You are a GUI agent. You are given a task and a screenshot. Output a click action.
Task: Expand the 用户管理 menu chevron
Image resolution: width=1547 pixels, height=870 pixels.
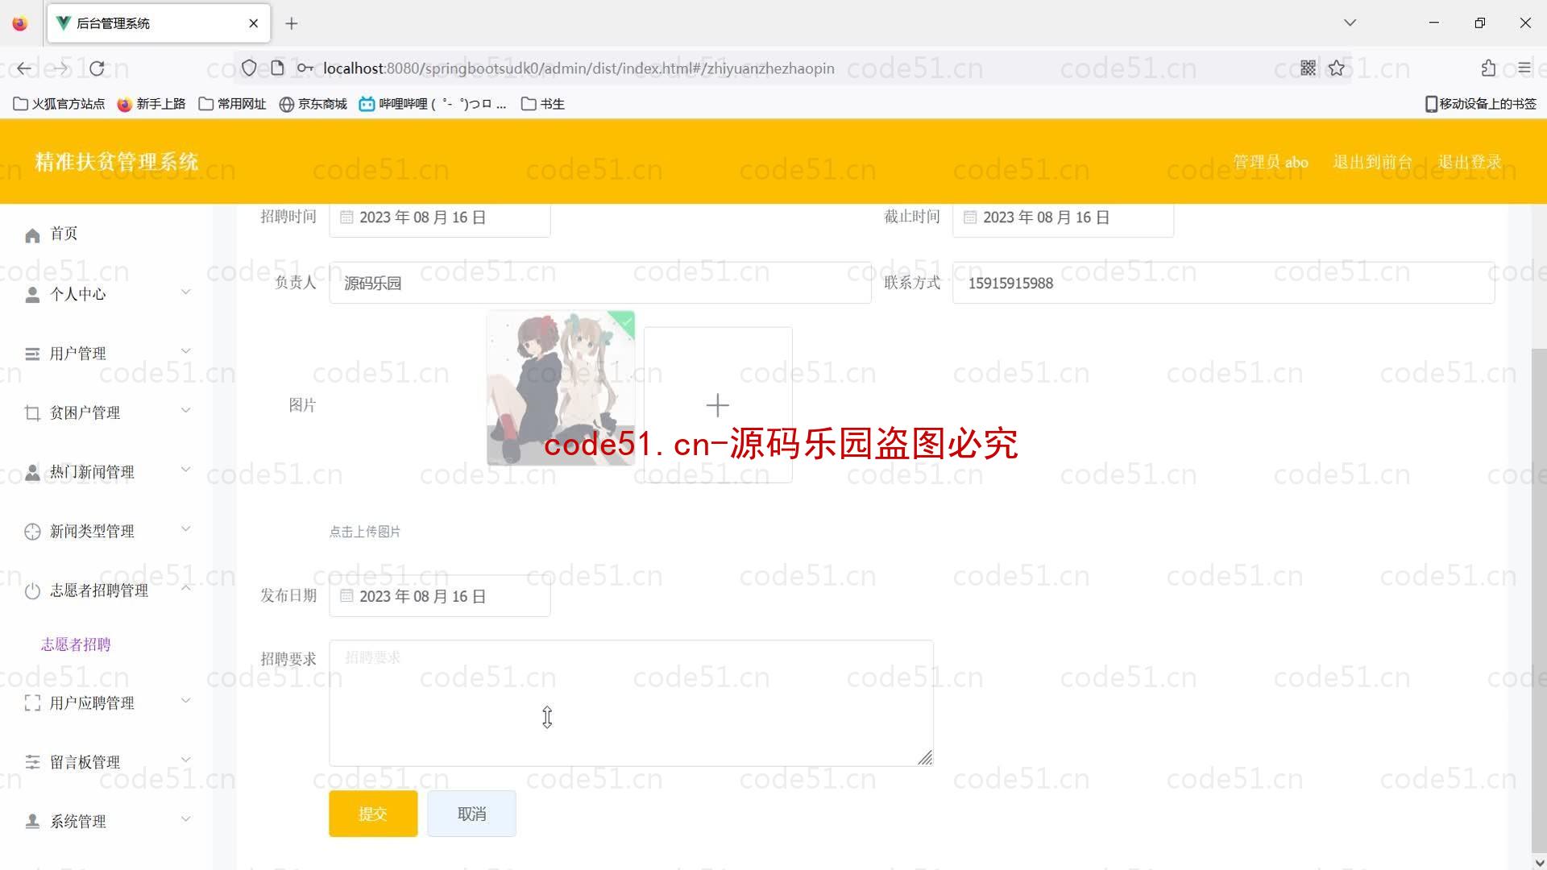185,351
